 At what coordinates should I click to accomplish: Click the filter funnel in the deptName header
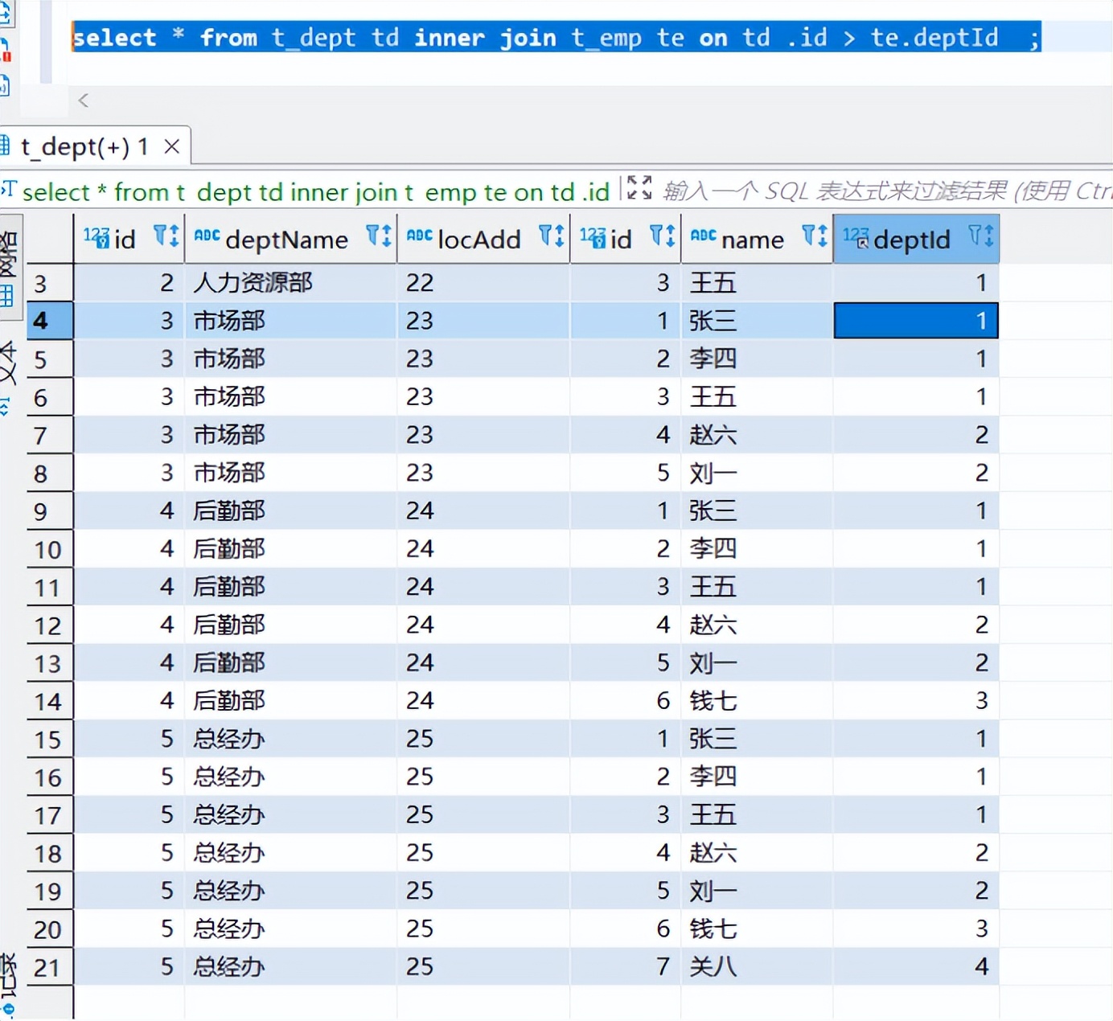click(x=372, y=235)
